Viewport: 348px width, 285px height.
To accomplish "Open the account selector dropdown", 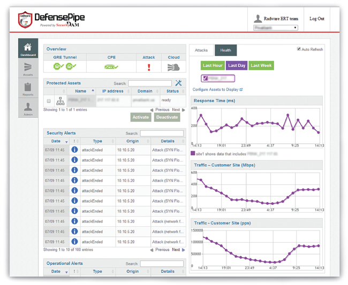I will pyautogui.click(x=276, y=28).
